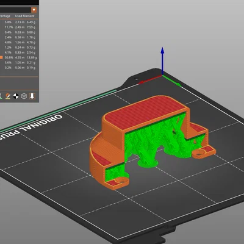244x244 pixels.
Task: Click the blue Z axis arrow
Action: coord(162,60)
